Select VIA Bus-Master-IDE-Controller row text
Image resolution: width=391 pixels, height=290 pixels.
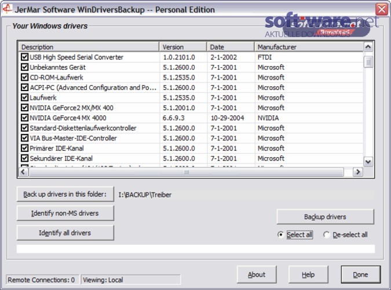click(x=73, y=138)
